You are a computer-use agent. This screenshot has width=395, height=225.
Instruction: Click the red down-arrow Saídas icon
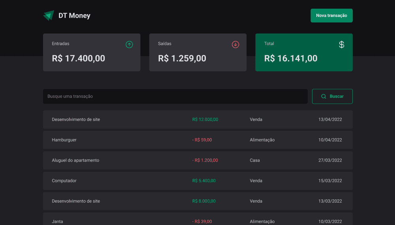[x=235, y=45]
